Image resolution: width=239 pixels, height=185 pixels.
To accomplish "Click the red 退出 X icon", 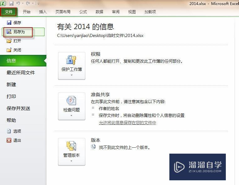I will [x=9, y=140].
